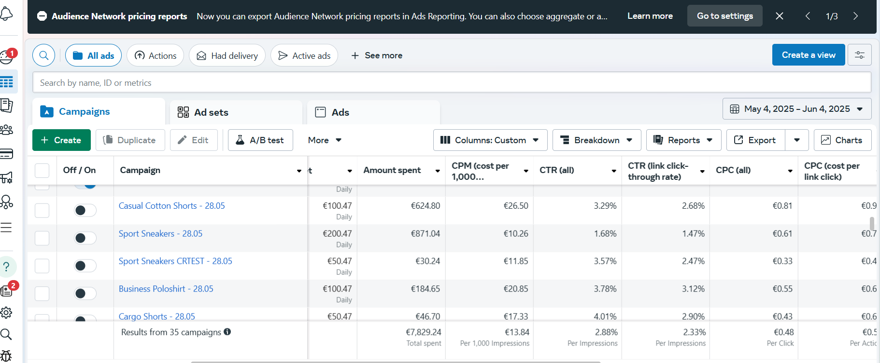This screenshot has height=363, width=880.
Task: Open the three-circles cluster icon in sidebar
Action: coord(6,202)
